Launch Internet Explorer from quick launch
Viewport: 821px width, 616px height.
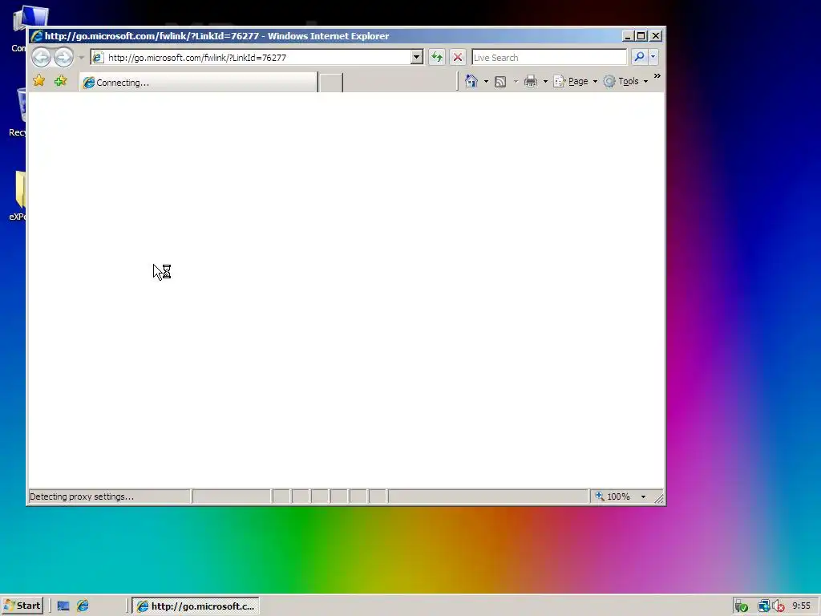tap(83, 606)
